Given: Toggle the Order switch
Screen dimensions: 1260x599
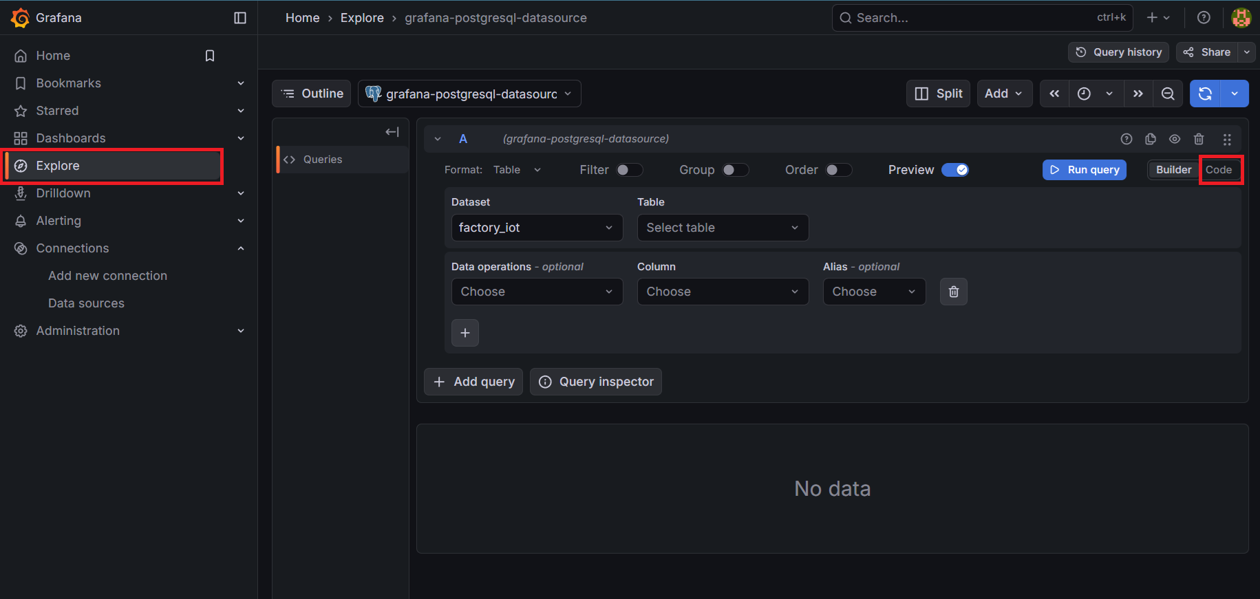Looking at the screenshot, I should [838, 170].
